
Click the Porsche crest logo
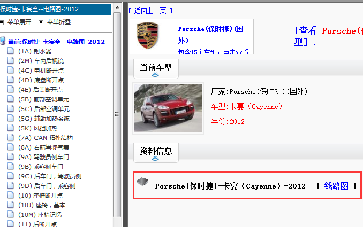tap(147, 36)
